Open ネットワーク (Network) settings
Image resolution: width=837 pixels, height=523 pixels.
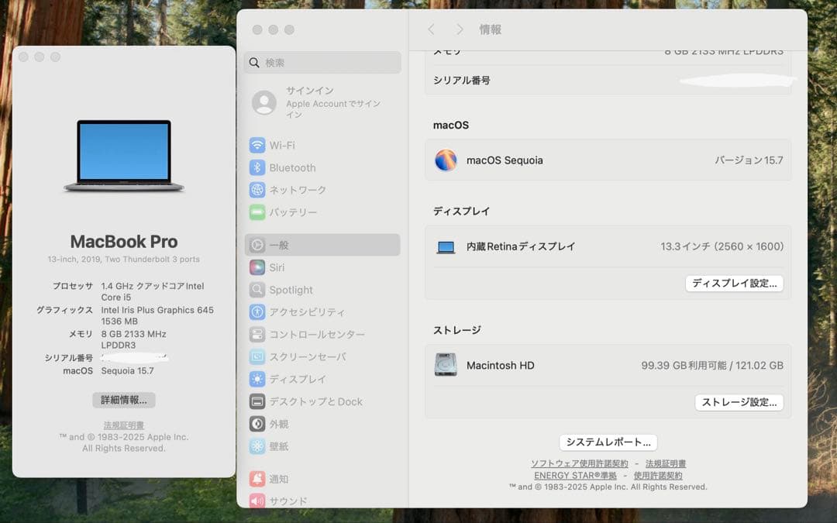(x=298, y=190)
